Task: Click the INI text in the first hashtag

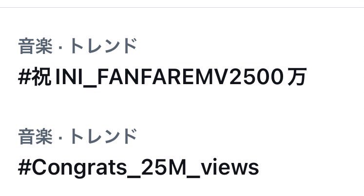Action: [69, 77]
